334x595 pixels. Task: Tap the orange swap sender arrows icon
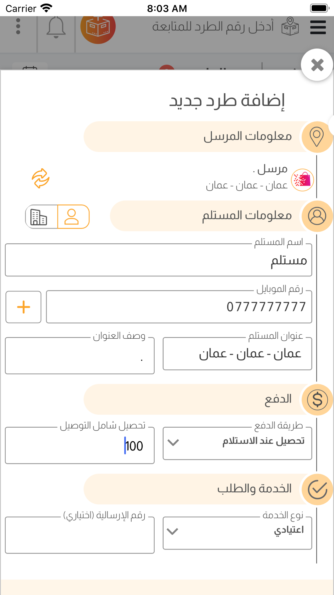pyautogui.click(x=41, y=178)
